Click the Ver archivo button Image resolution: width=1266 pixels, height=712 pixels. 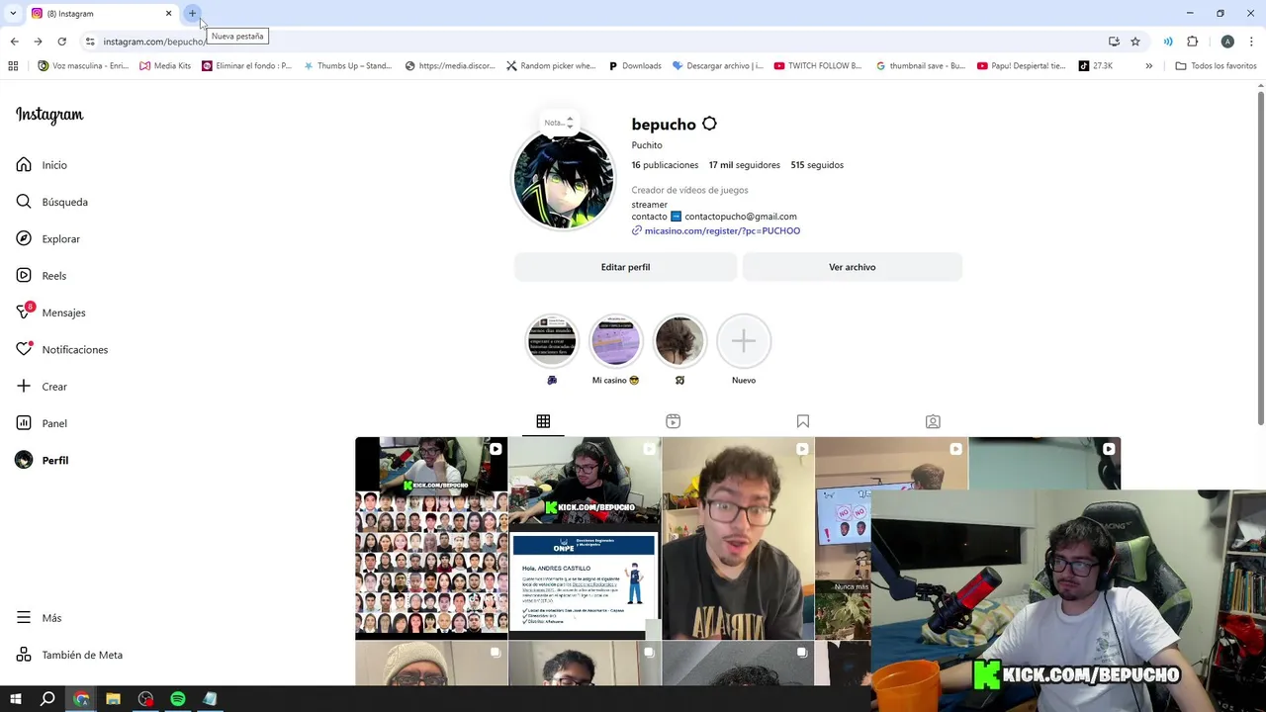coord(852,267)
